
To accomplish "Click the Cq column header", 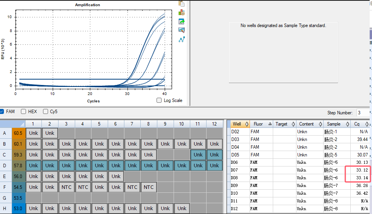I will coord(360,124).
